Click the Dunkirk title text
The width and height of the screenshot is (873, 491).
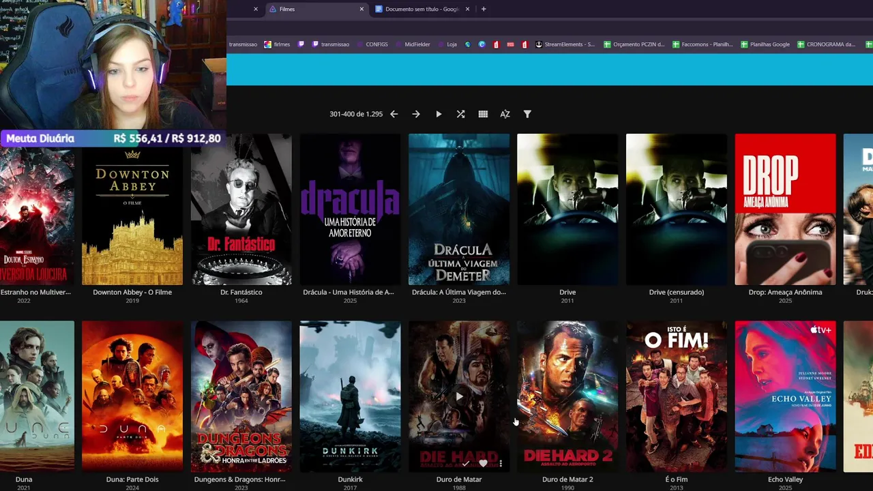[x=350, y=479]
